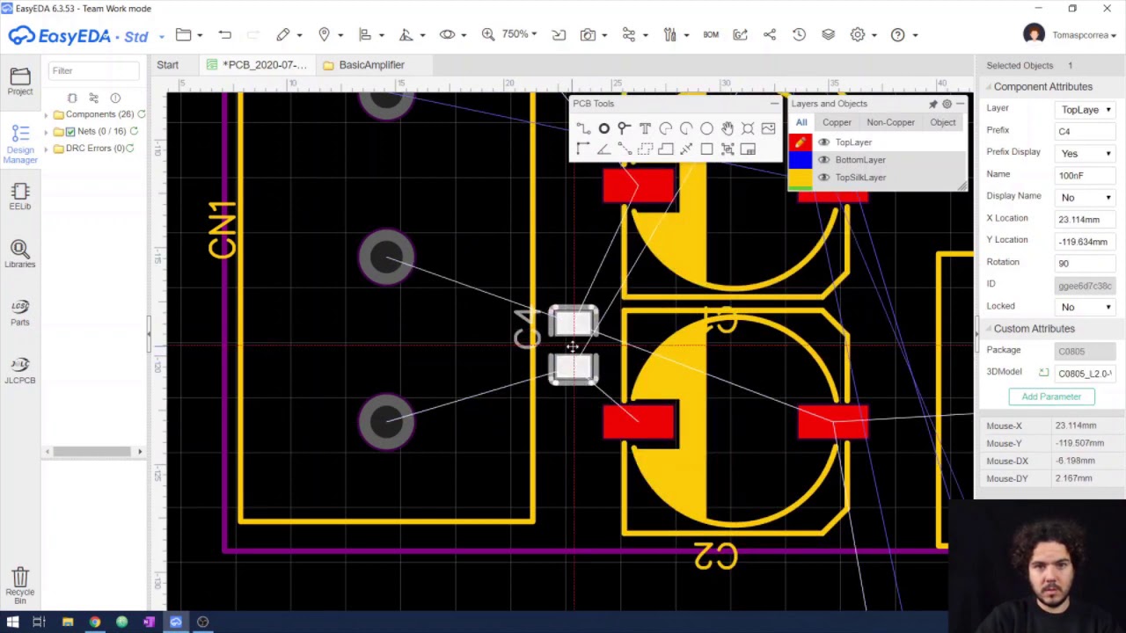Image resolution: width=1126 pixels, height=633 pixels.
Task: Switch to the Start tab
Action: tap(167, 65)
